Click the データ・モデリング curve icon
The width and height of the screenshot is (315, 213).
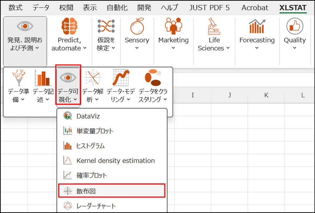pyautogui.click(x=120, y=77)
